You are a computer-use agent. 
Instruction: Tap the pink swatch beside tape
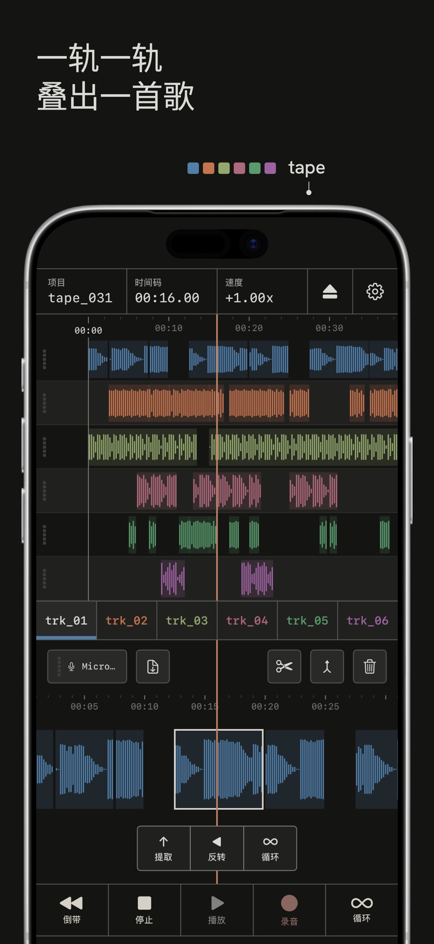239,168
